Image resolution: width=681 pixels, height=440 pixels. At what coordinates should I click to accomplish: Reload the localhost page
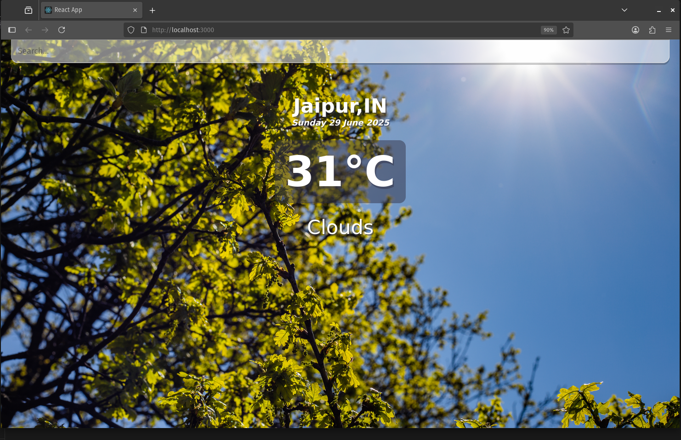pyautogui.click(x=62, y=30)
